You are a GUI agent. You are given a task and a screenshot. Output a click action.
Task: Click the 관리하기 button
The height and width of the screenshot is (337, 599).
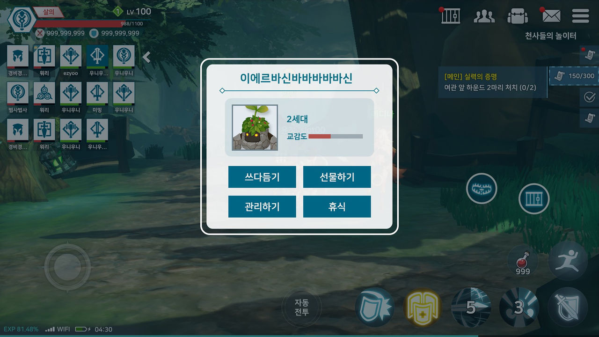pyautogui.click(x=262, y=206)
